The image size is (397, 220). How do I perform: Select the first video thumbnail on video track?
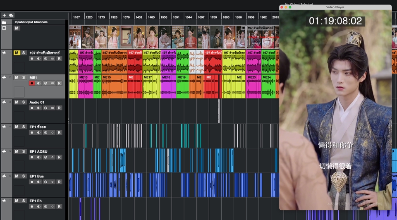pyautogui.click(x=75, y=37)
